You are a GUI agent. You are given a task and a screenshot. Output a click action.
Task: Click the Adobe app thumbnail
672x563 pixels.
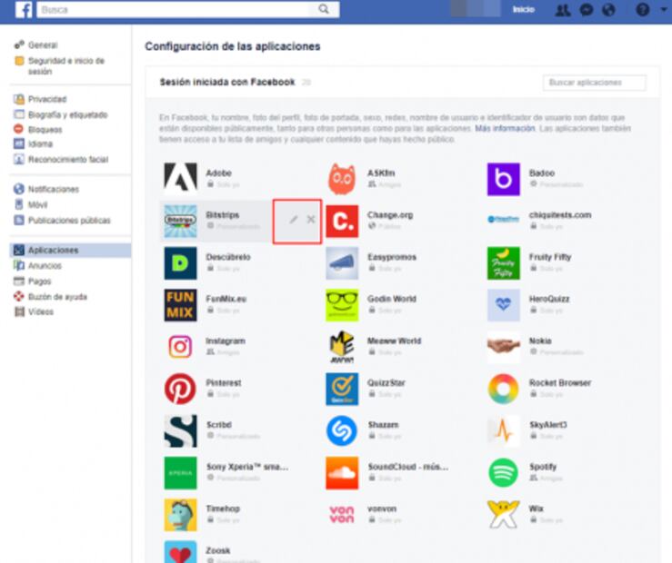tap(180, 178)
